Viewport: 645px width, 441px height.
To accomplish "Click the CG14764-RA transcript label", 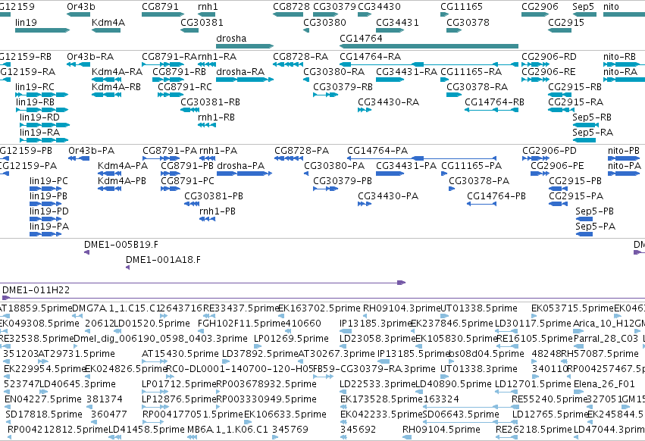I will (370, 56).
